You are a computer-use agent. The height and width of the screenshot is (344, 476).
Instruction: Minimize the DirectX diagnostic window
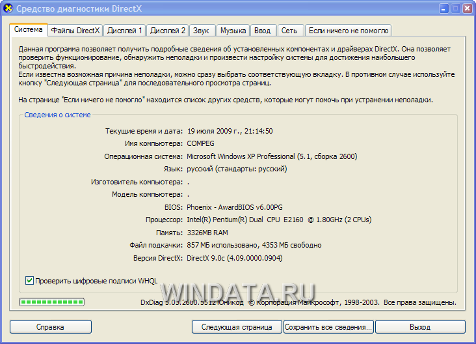[x=443, y=8]
